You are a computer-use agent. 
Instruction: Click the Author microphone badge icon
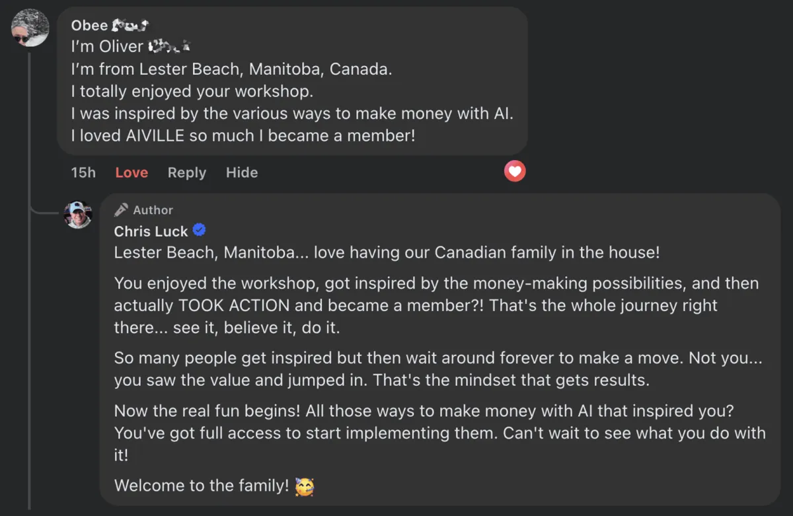[121, 210]
